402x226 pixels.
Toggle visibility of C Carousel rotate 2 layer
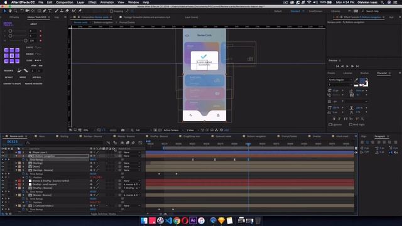point(3,206)
